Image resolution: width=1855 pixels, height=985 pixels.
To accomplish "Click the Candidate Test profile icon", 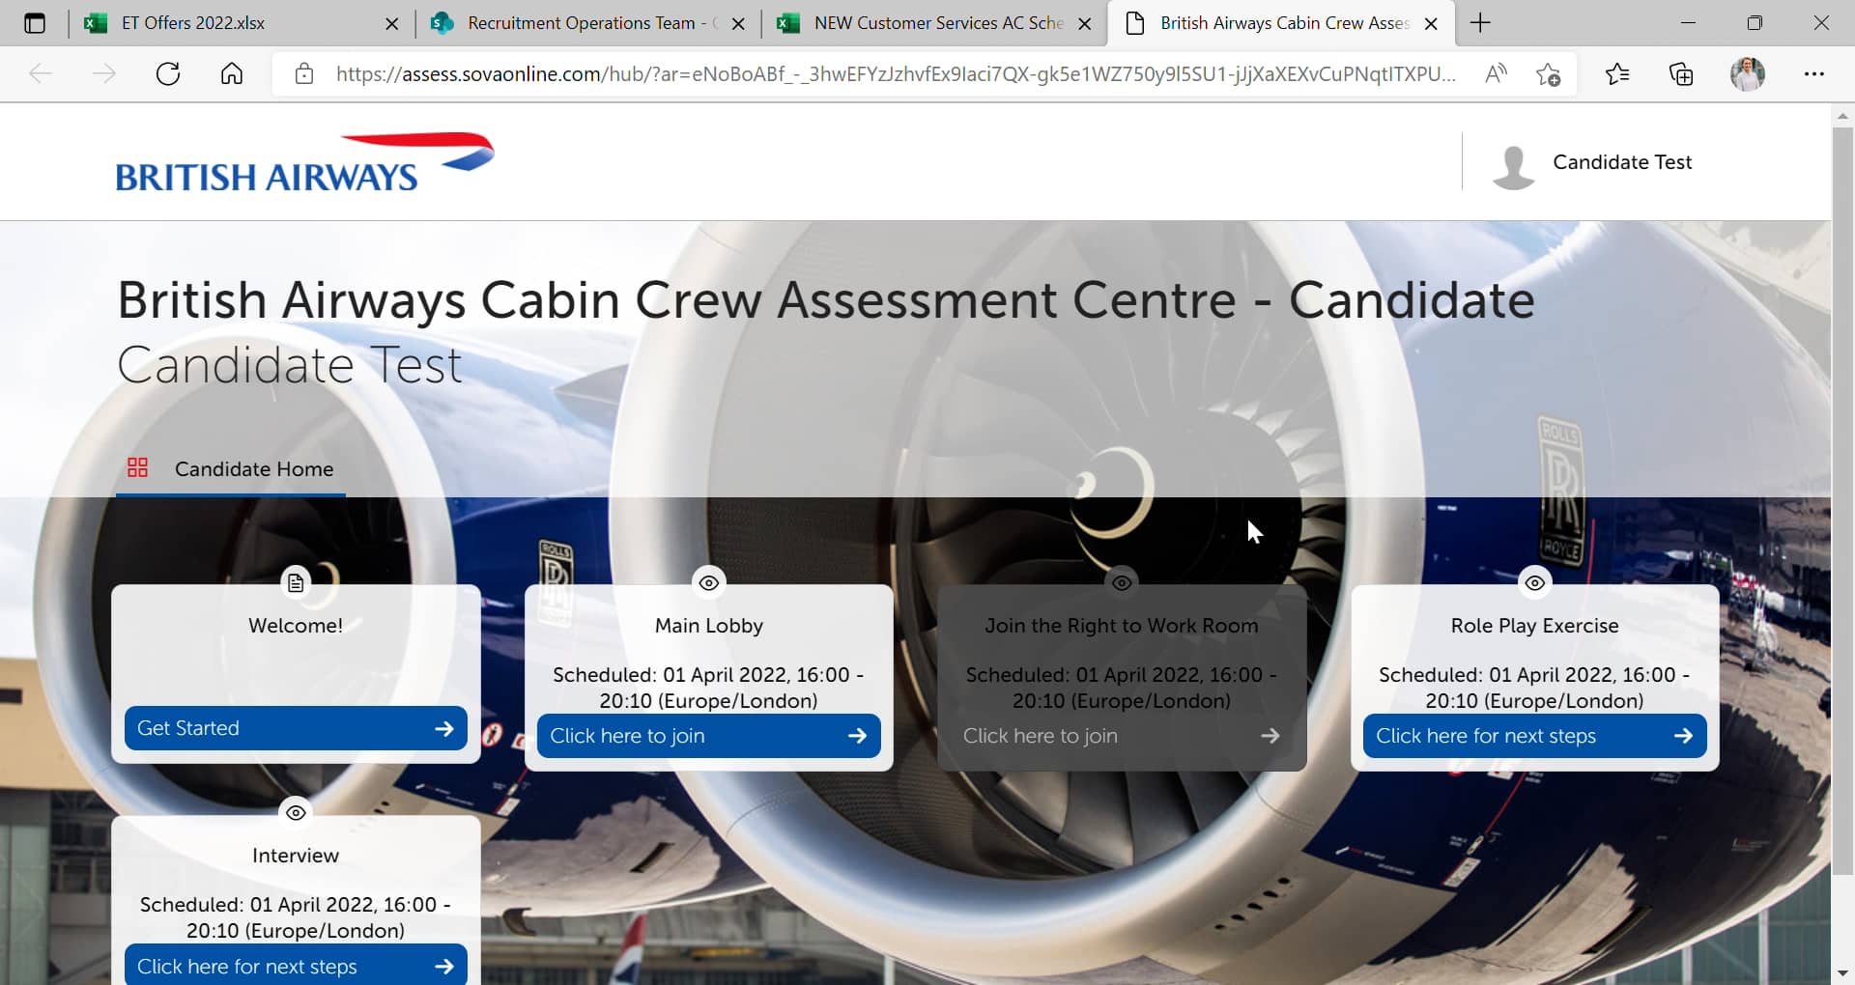I will tap(1515, 164).
